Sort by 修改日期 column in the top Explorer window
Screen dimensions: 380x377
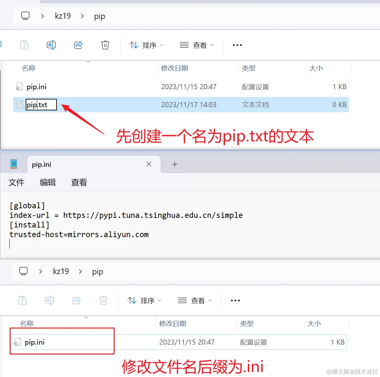pos(175,68)
